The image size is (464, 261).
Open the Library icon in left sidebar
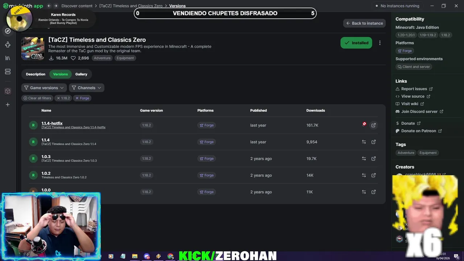pyautogui.click(x=8, y=58)
